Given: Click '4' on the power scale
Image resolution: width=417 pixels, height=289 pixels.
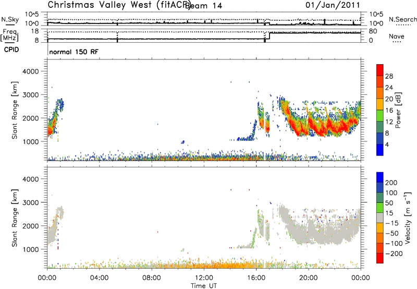Looking at the screenshot, I should coord(387,144).
